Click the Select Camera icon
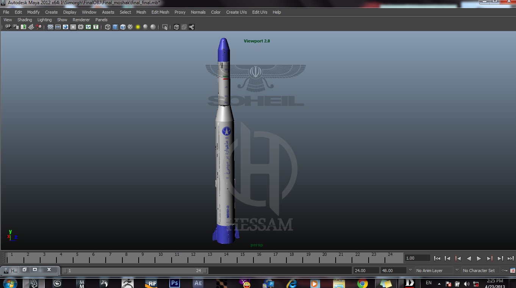 (x=8, y=27)
